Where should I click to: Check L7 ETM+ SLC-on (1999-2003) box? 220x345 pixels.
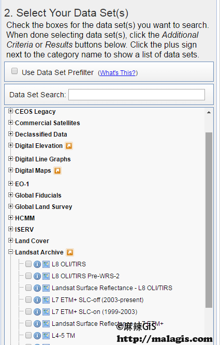[28, 311]
